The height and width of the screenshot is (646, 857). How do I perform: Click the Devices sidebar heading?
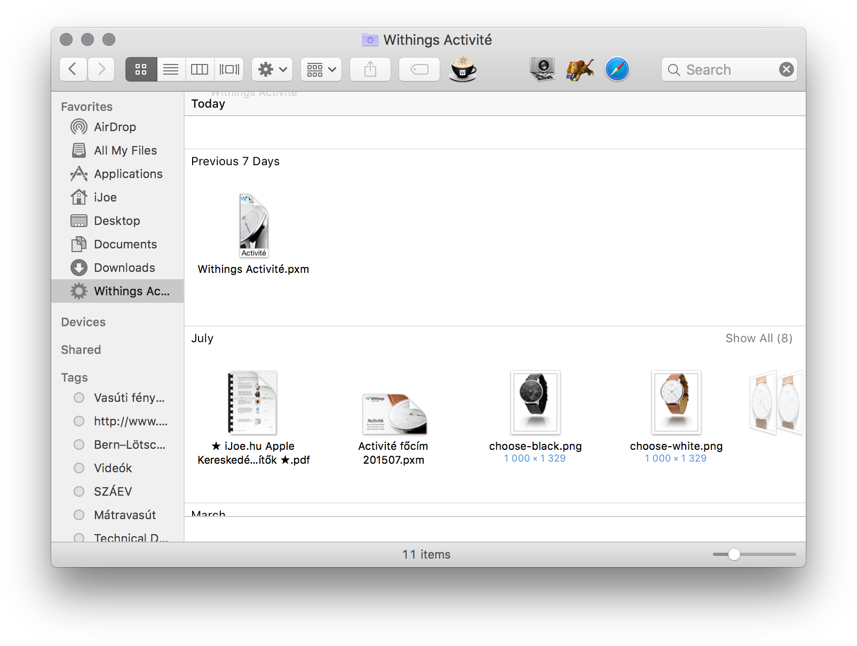[x=83, y=322]
